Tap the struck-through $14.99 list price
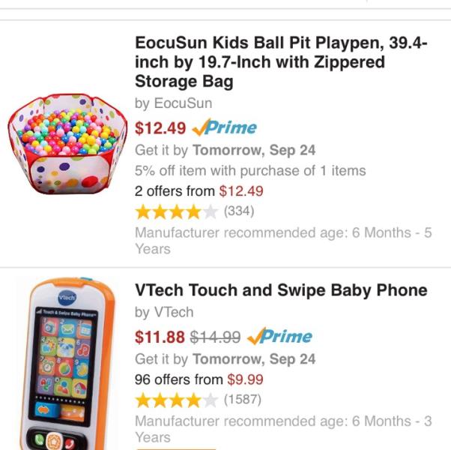 coord(217,336)
